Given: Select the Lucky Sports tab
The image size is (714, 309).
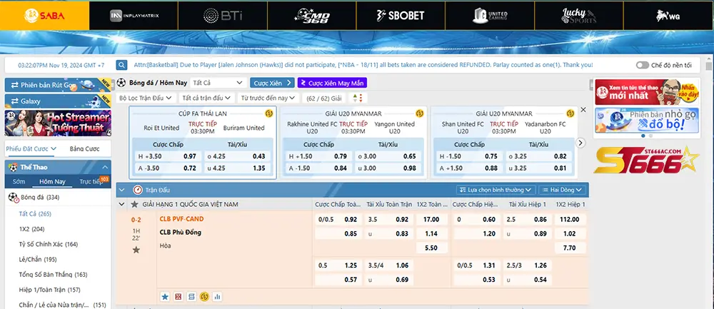Looking at the screenshot, I should tap(579, 16).
